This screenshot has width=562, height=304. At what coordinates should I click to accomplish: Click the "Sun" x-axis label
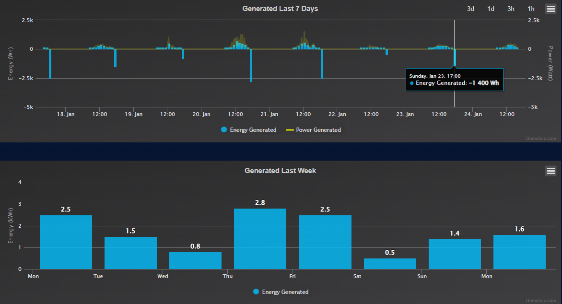422,276
